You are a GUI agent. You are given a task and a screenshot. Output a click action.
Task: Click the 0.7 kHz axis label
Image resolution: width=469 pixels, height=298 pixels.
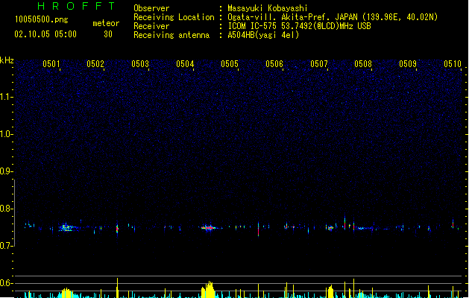(x=6, y=246)
